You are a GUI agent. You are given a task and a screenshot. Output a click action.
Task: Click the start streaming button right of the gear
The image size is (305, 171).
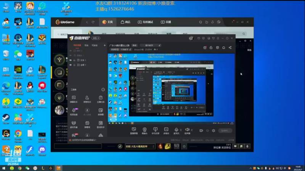pyautogui.click(x=225, y=131)
